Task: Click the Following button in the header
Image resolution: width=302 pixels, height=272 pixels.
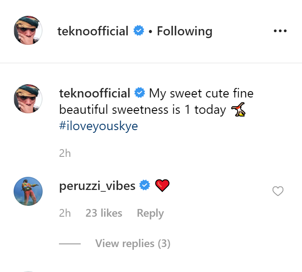Action: pyautogui.click(x=185, y=31)
